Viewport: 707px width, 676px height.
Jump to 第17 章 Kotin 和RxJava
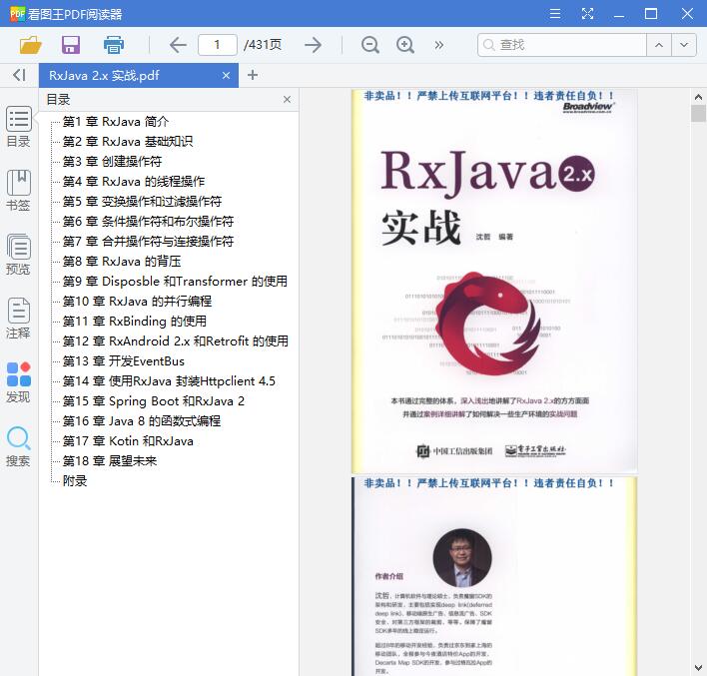click(x=128, y=441)
